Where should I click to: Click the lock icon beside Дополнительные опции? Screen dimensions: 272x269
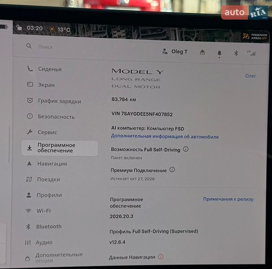[x=27, y=258]
